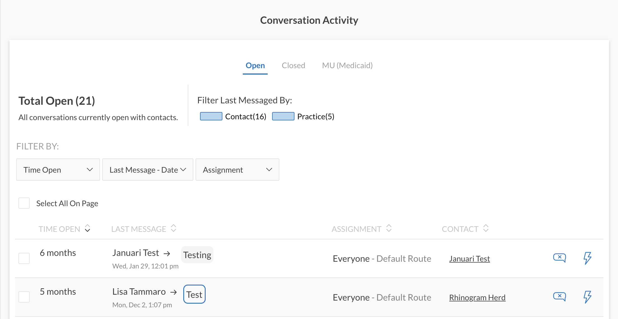Viewport: 618px width, 319px height.
Task: Sort by Contact column arrows
Action: [x=486, y=228]
